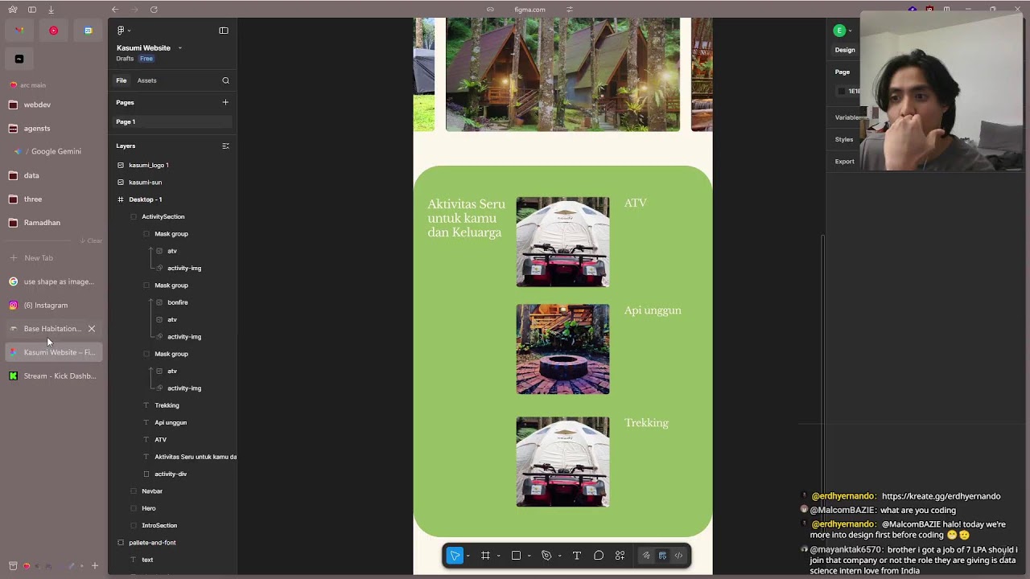Click the page background color swatch
This screenshot has height=579, width=1030.
pos(842,91)
